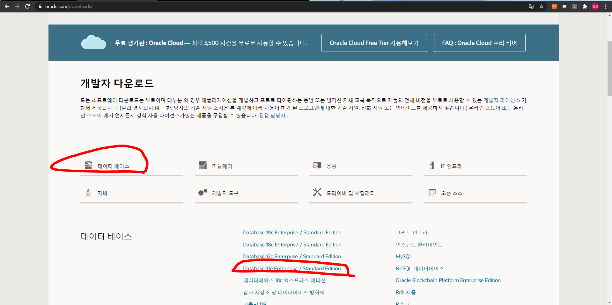This screenshot has height=305, width=612.
Task: Click the green extension icon
Action: (564, 6)
